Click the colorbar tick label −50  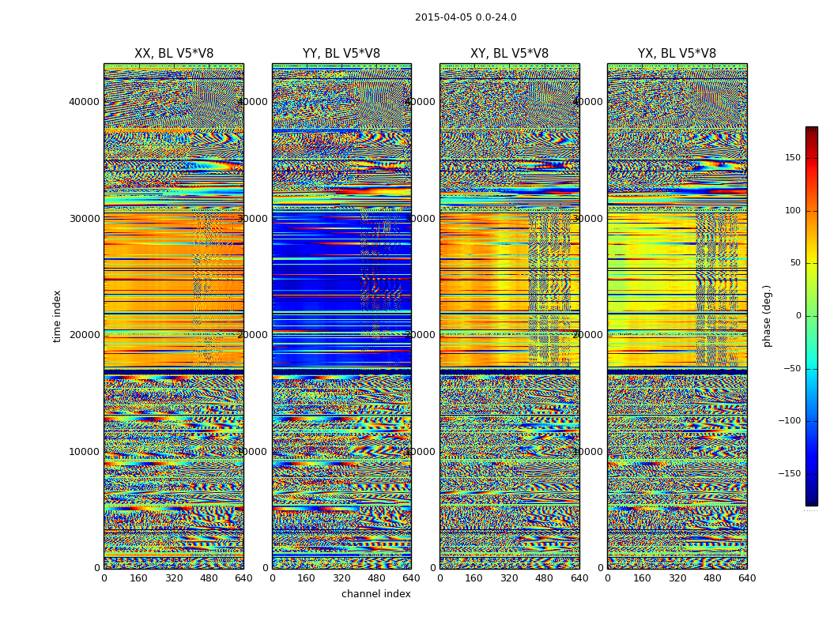tap(792, 369)
